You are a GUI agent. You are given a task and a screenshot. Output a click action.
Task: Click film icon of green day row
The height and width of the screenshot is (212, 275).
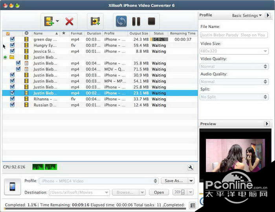coord(26,39)
